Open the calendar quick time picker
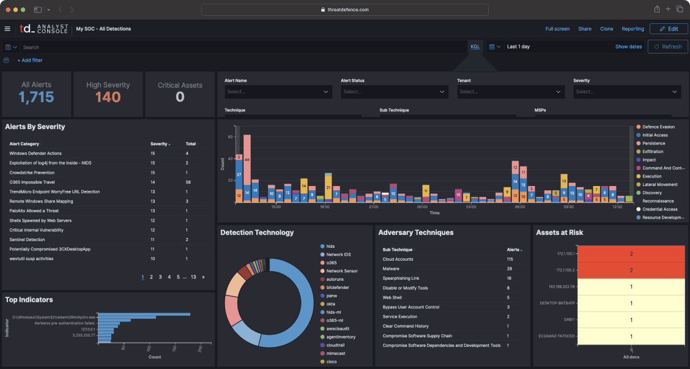The height and width of the screenshot is (369, 690). tap(494, 47)
